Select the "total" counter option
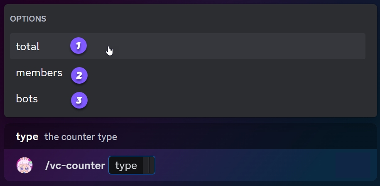The width and height of the screenshot is (380, 186). [28, 46]
